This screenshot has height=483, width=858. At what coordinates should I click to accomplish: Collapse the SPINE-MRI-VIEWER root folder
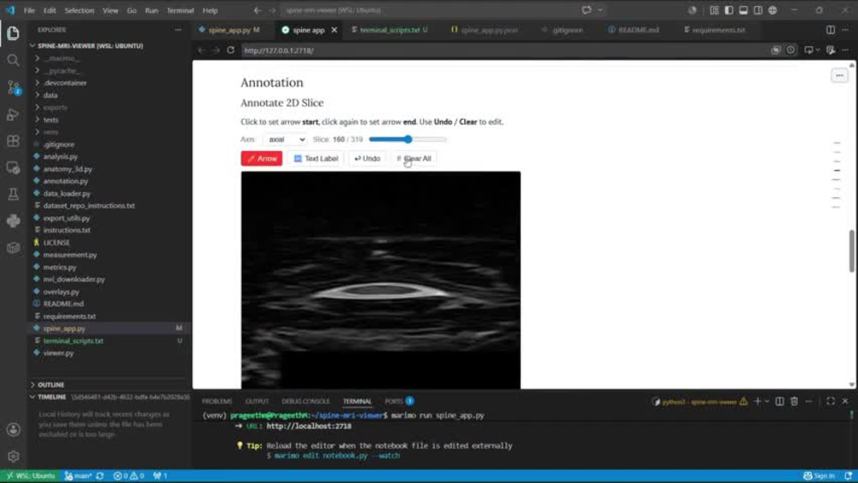[x=90, y=46]
